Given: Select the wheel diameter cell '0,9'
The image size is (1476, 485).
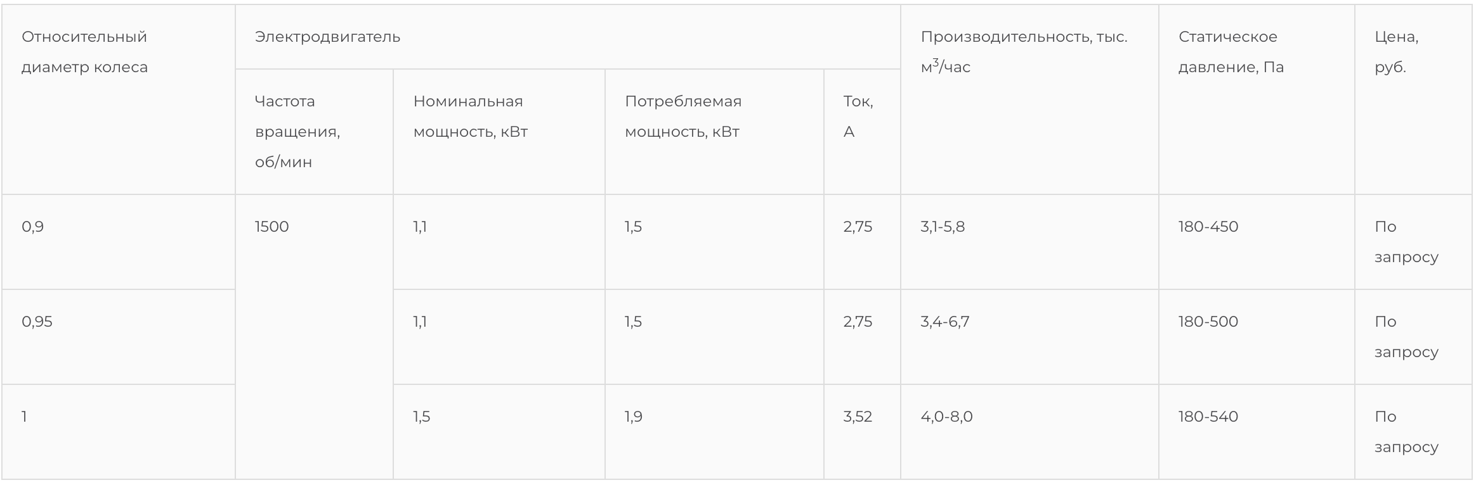Looking at the screenshot, I should tap(33, 227).
